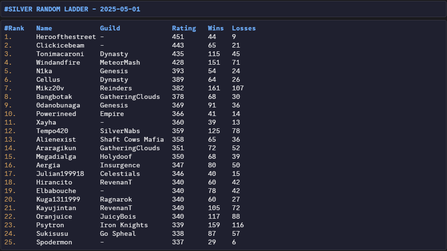
Task: Select player name N1ka
Action: click(44, 71)
